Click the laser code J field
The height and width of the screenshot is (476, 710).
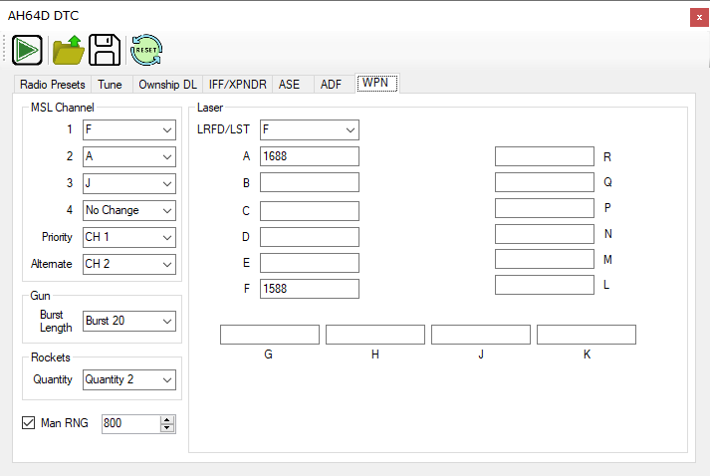pyautogui.click(x=481, y=335)
